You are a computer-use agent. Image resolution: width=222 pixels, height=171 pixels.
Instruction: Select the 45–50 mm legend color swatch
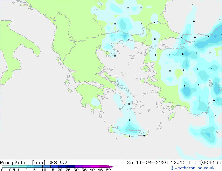pos(103,166)
